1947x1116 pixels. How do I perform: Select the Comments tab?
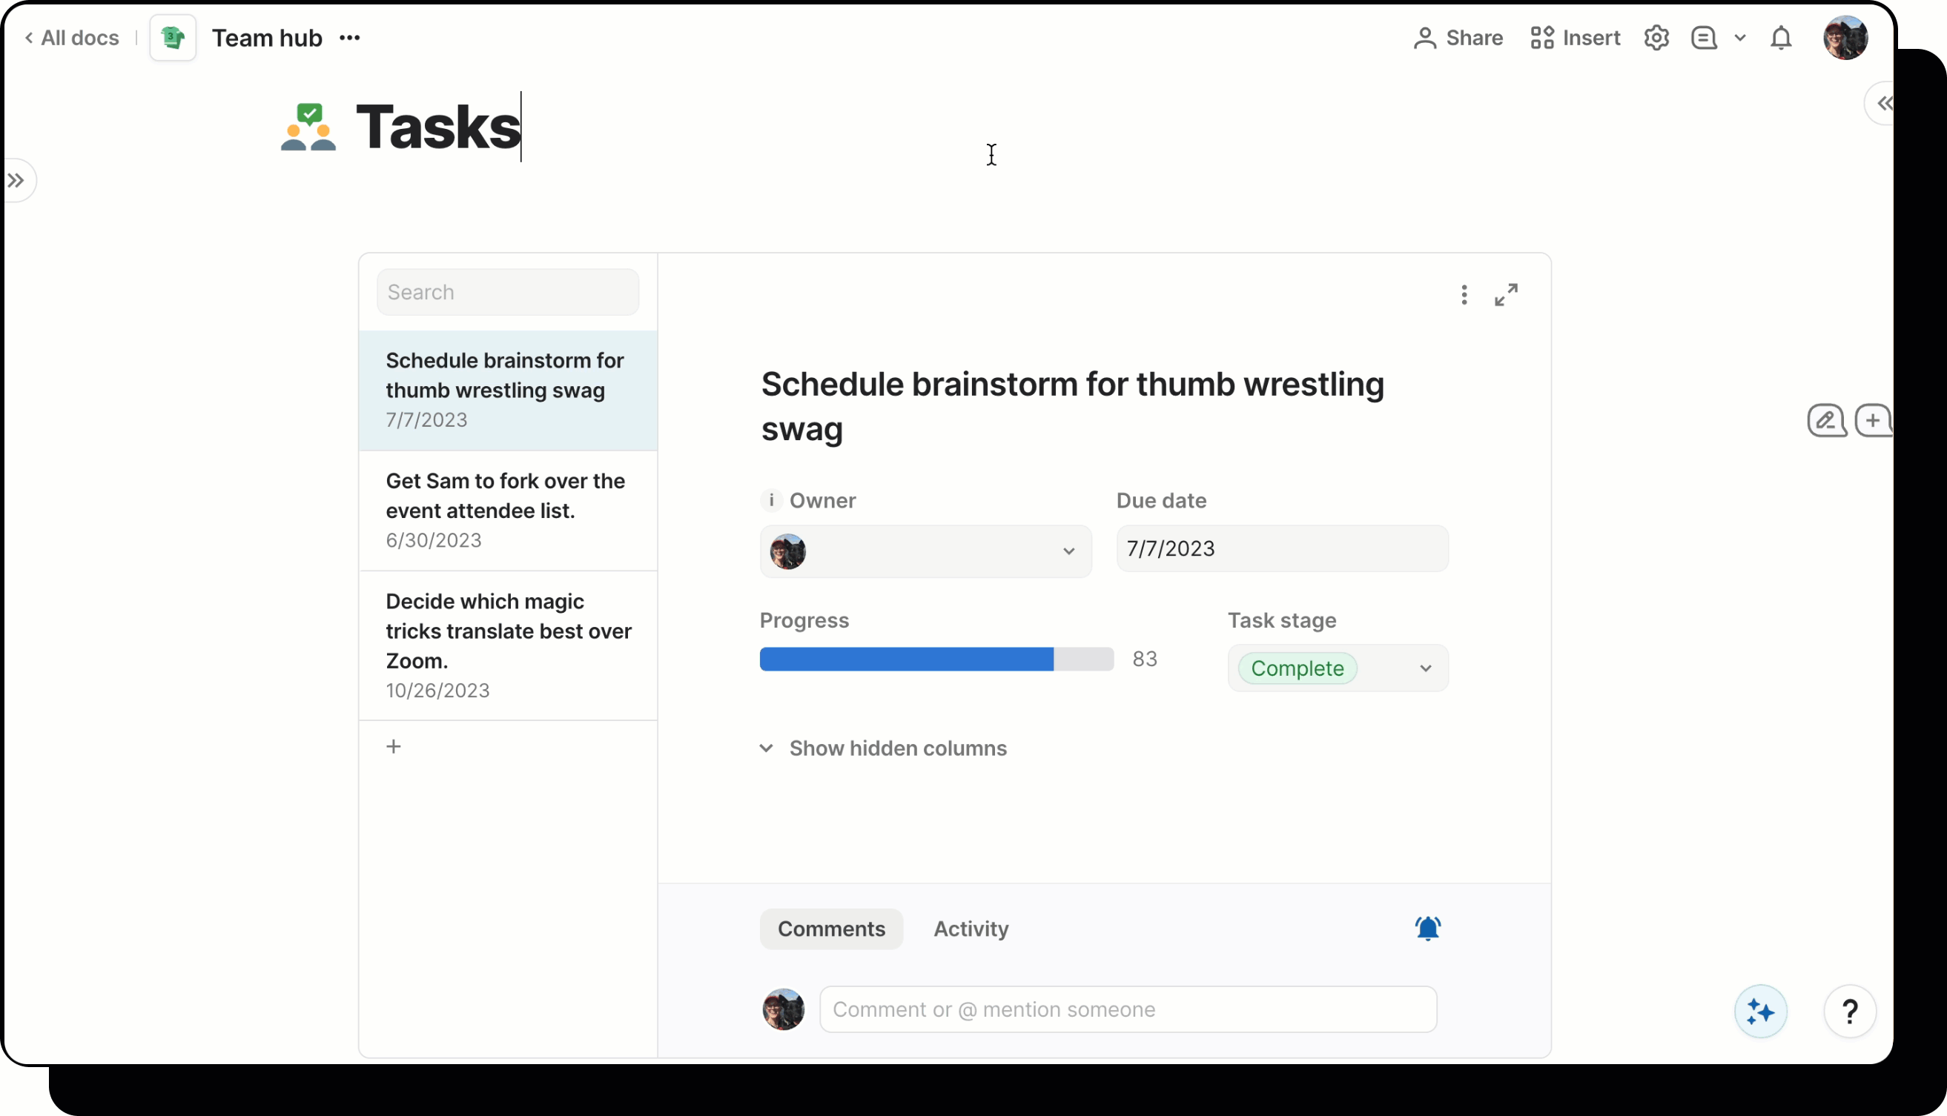(831, 929)
